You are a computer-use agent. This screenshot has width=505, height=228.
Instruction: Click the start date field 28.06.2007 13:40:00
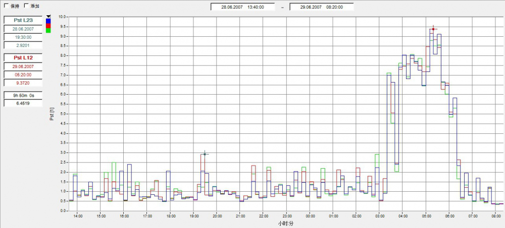[243, 7]
